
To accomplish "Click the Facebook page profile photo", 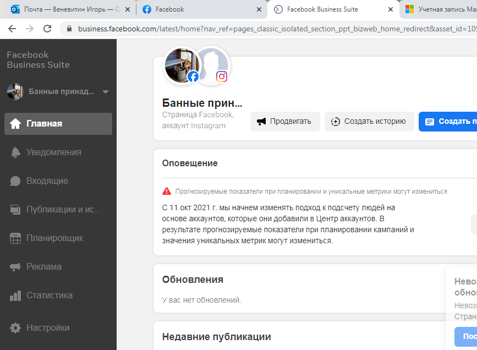I will click(182, 65).
